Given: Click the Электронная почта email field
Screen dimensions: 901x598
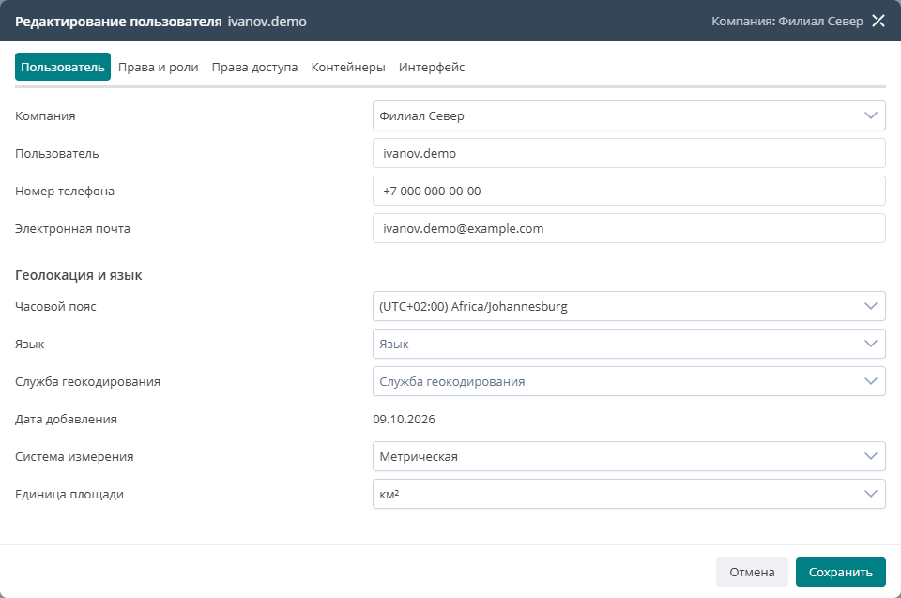Looking at the screenshot, I should coord(629,228).
